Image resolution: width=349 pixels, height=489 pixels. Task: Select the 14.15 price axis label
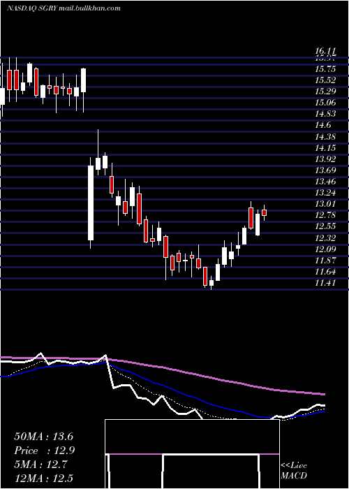[325, 148]
